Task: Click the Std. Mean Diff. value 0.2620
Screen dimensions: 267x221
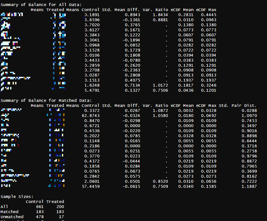Action: click(x=132, y=65)
